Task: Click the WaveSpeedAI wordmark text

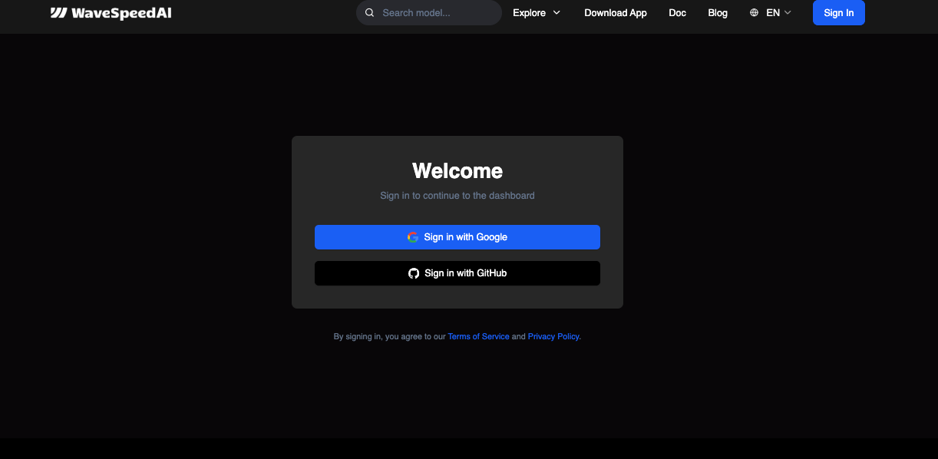Action: click(x=121, y=13)
